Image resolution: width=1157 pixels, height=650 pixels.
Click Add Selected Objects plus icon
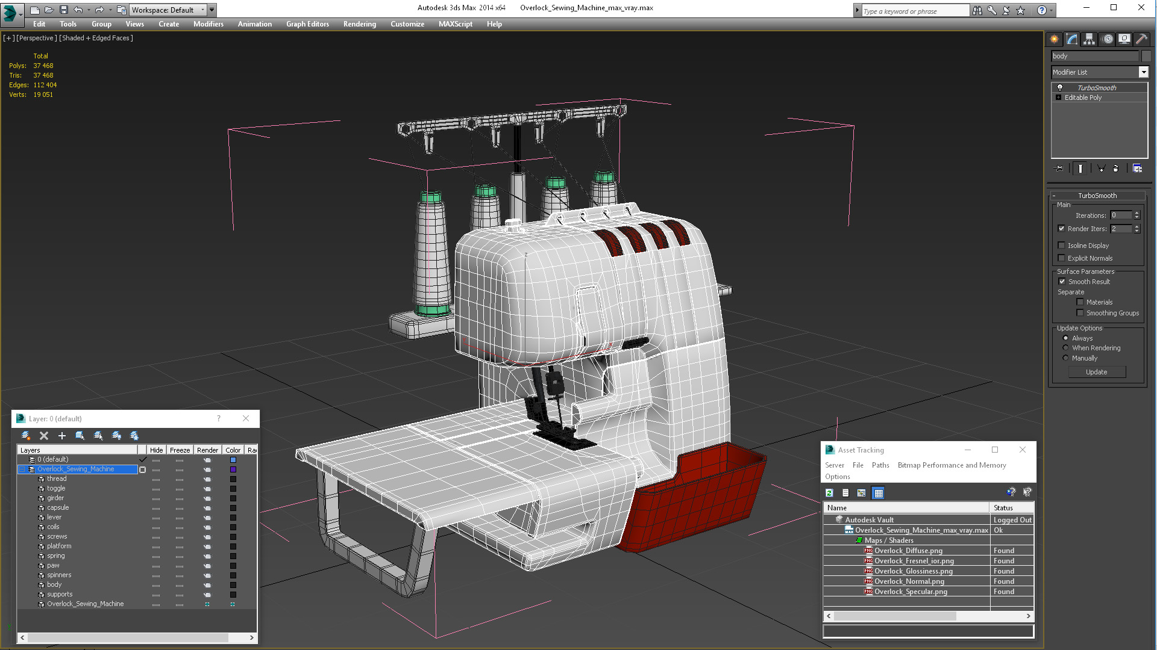coord(61,436)
